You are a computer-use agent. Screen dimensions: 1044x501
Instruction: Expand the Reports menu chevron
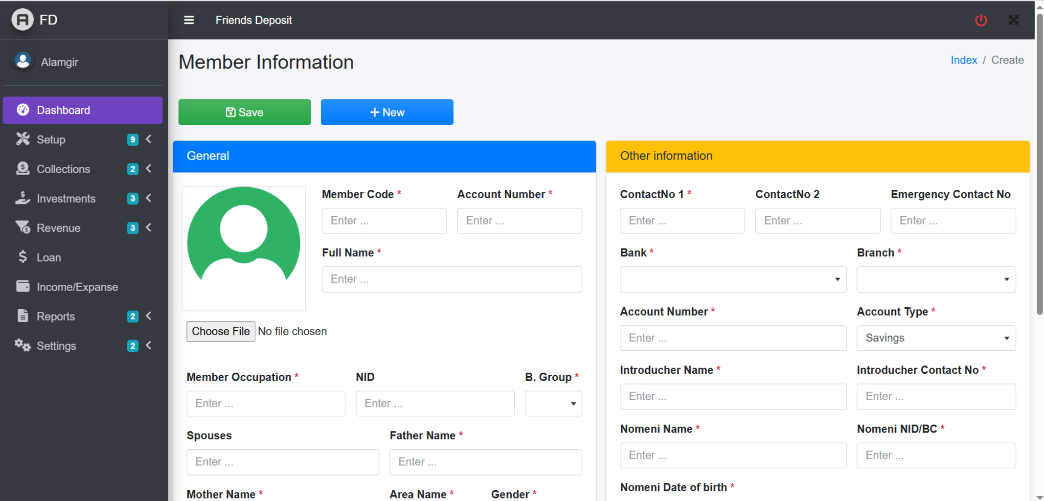tap(149, 316)
